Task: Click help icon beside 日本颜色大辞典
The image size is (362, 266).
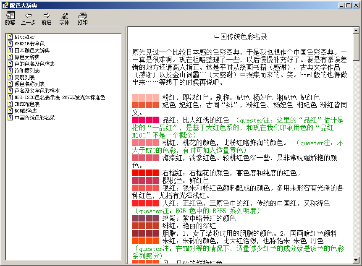Action: click(10, 50)
